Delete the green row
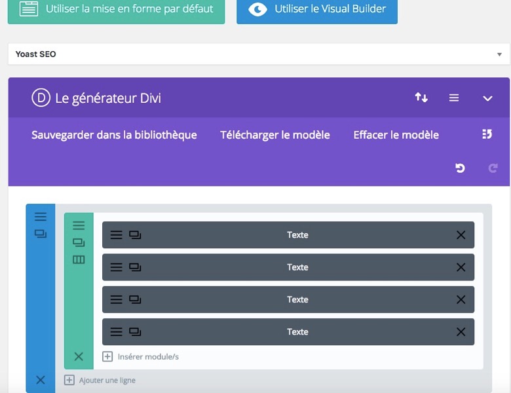This screenshot has width=511, height=393. pyautogui.click(x=79, y=356)
